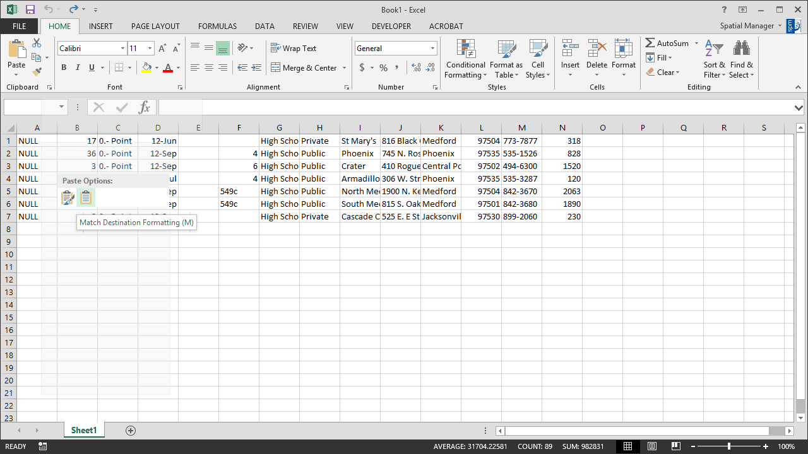Toggle Italic formatting
Image resolution: width=808 pixels, height=454 pixels.
(78, 67)
